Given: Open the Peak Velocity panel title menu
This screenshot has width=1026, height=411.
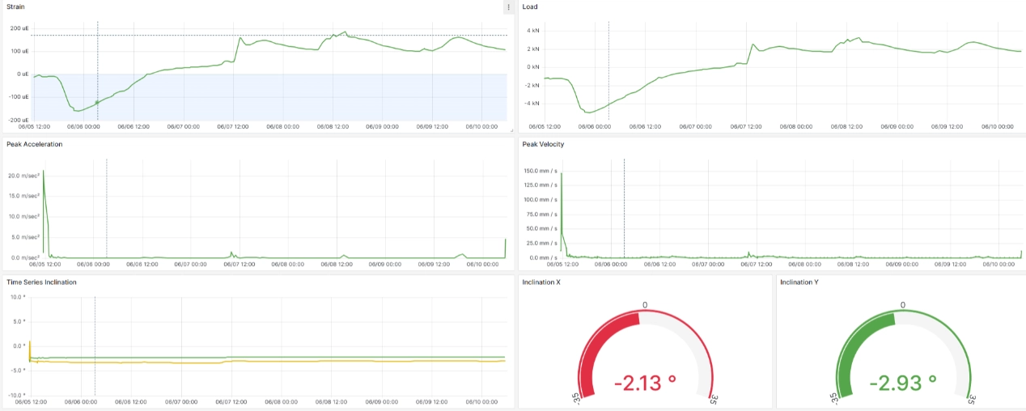Looking at the screenshot, I should coord(543,144).
